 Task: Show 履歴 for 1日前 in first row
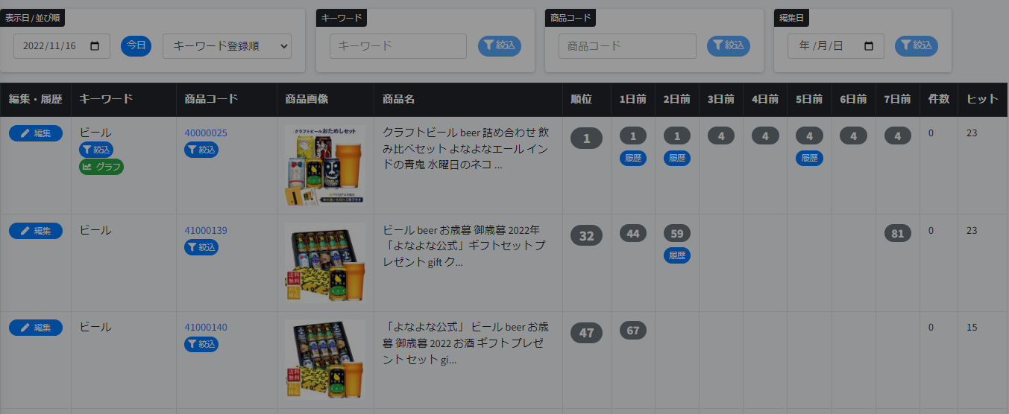point(632,158)
